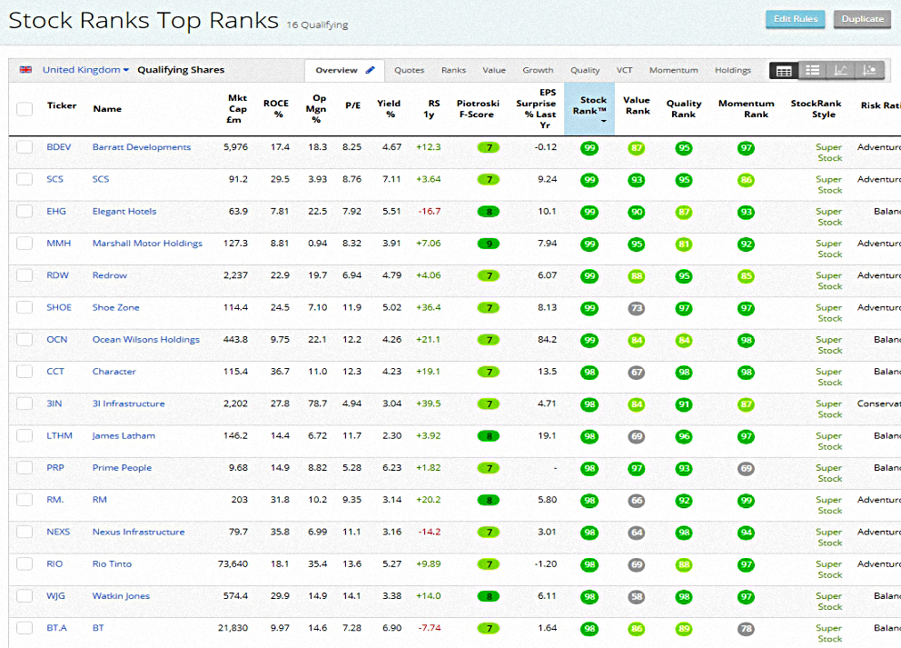
Task: Switch to the Quotes tab
Action: coord(409,70)
